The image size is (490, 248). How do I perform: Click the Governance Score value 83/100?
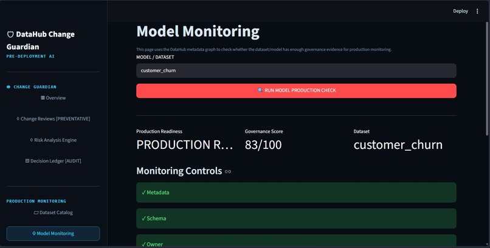(263, 145)
